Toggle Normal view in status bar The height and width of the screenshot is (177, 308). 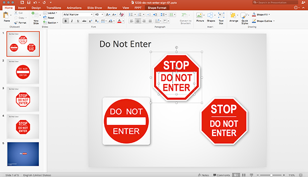[x=236, y=175]
